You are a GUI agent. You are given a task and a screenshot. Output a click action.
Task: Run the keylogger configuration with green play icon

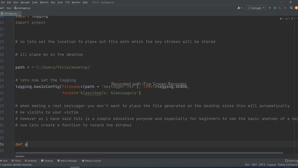coord(270,8)
